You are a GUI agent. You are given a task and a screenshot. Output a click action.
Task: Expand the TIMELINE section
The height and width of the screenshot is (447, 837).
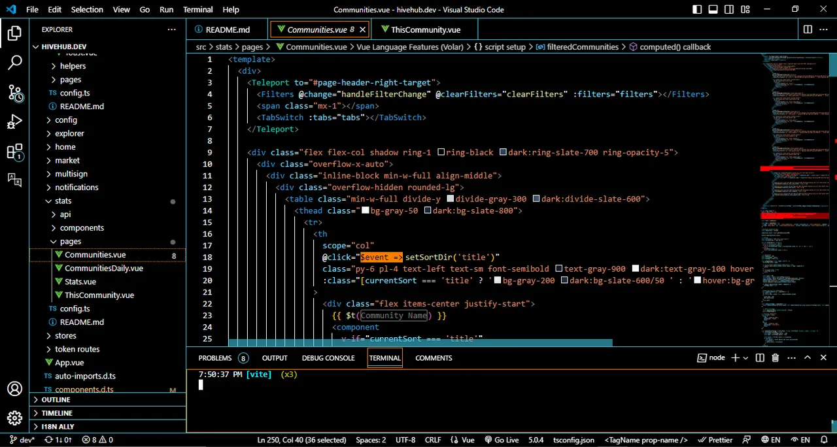coord(57,413)
